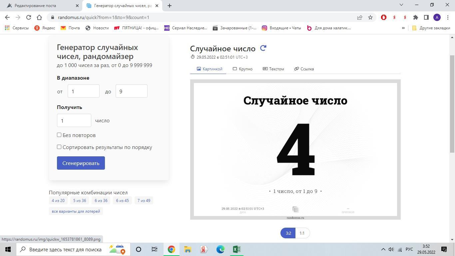Click the random number result image
This screenshot has height=256, width=455.
pos(295,149)
